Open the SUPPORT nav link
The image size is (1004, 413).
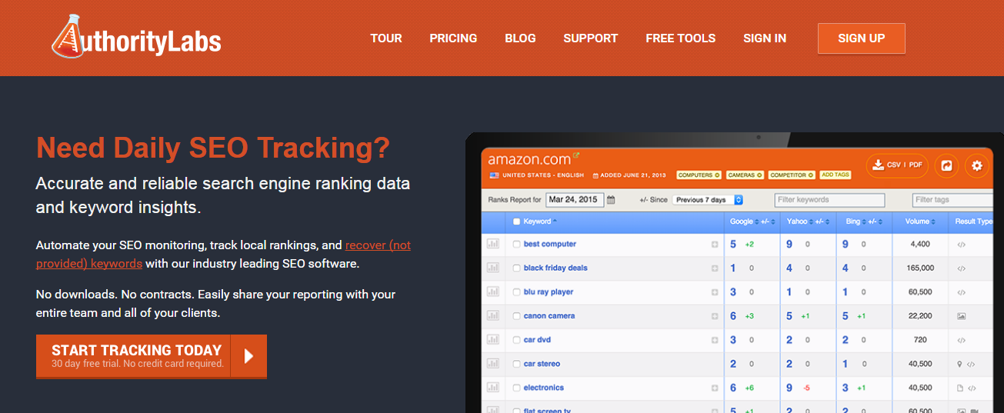tap(591, 38)
